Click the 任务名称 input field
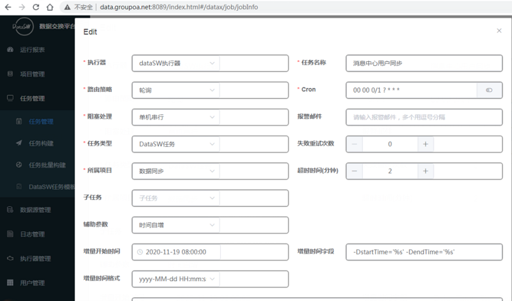The image size is (512, 301). [424, 63]
